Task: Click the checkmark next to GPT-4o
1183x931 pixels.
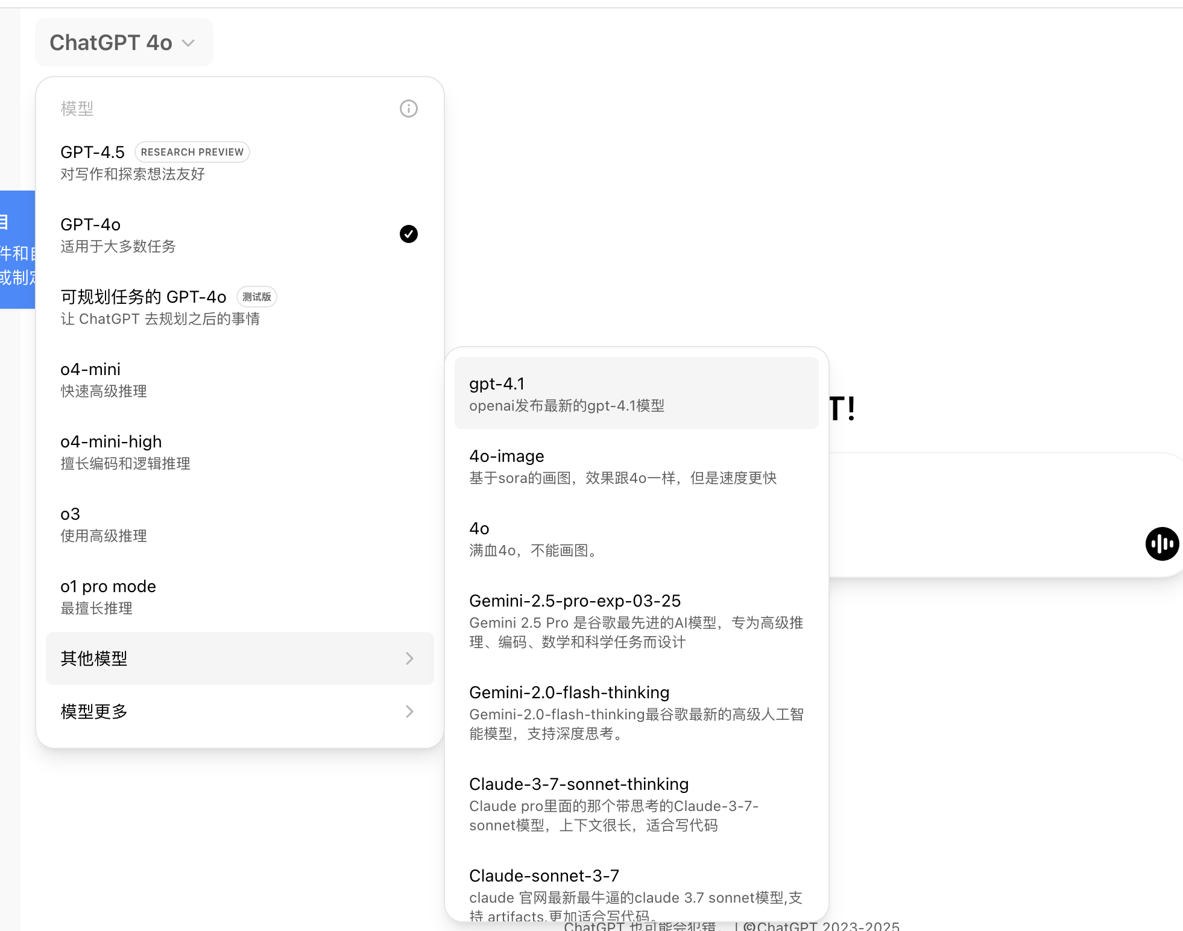Action: point(409,234)
